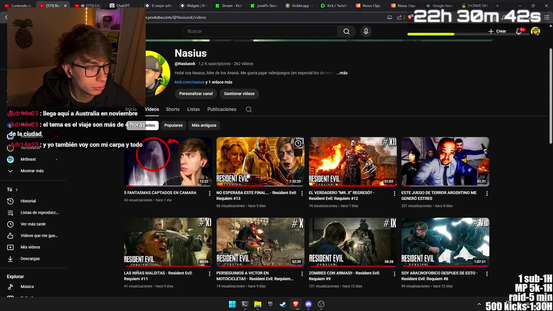
Task: Open more options for PERSEGUIMOS A VICTOR video
Action: point(302,274)
